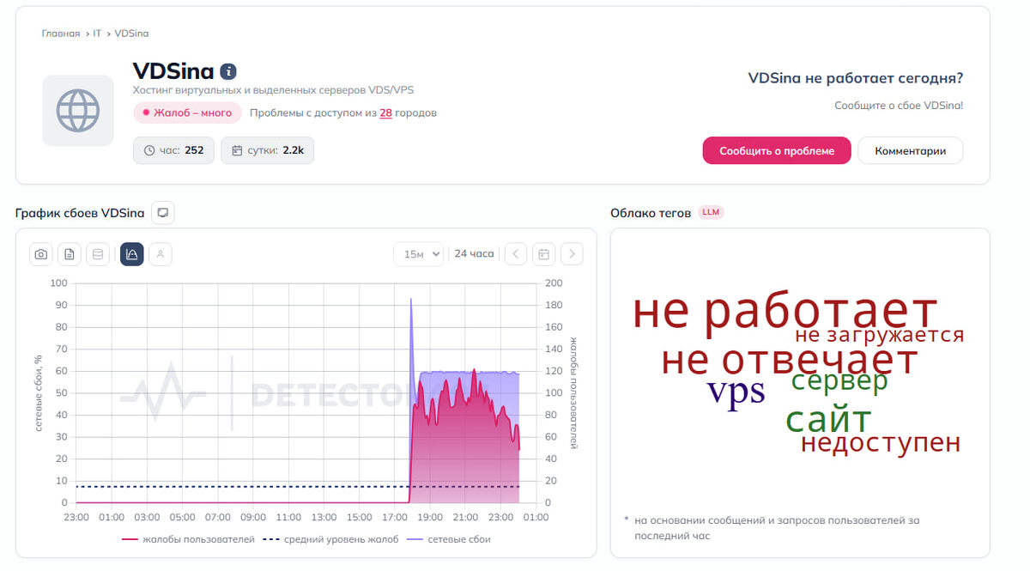Click the Облако тегов heading
Viewport: 1030px width, 571px height.
pos(651,213)
